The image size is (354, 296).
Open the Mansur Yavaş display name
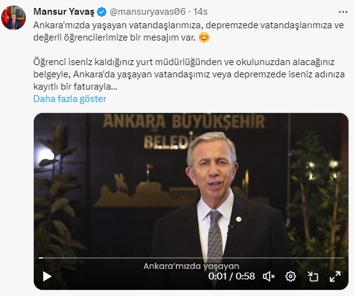[x=64, y=12]
